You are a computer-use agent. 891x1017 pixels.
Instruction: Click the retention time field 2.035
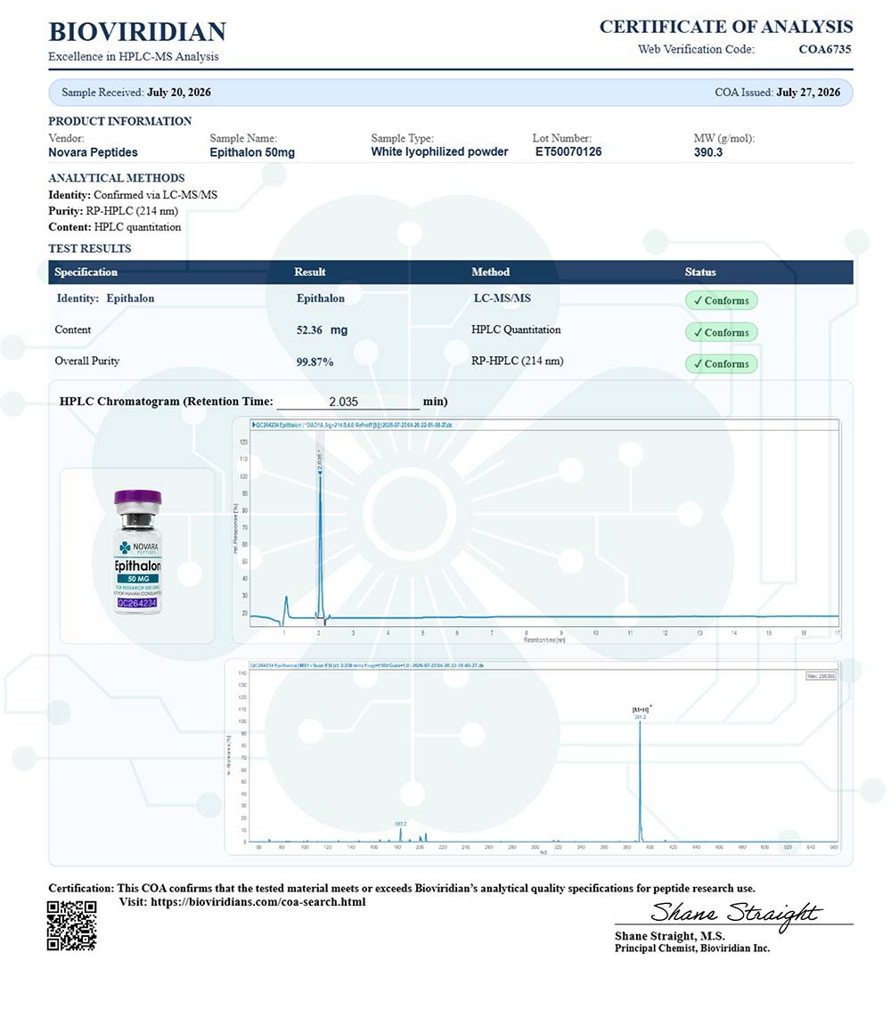pos(347,402)
